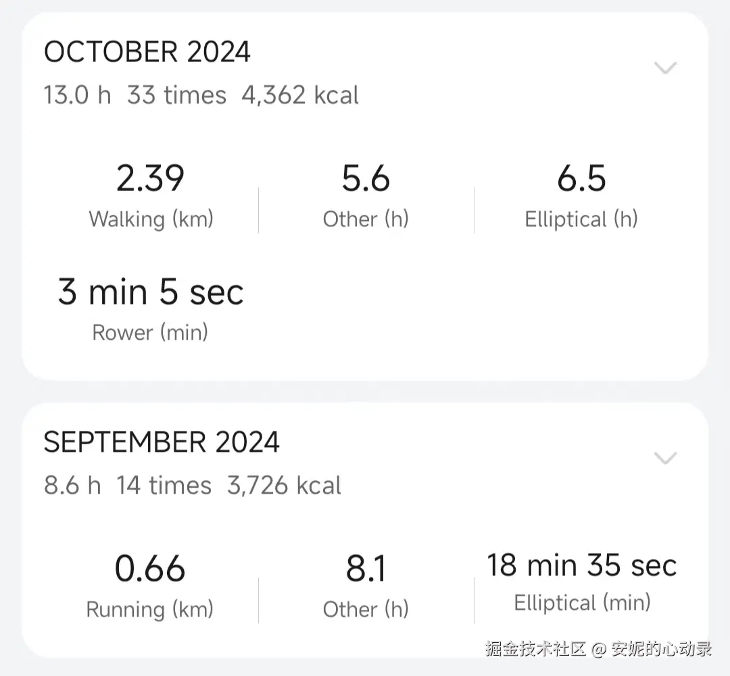This screenshot has height=676, width=730.
Task: Select October Other 5.6 h stat
Action: tap(366, 179)
